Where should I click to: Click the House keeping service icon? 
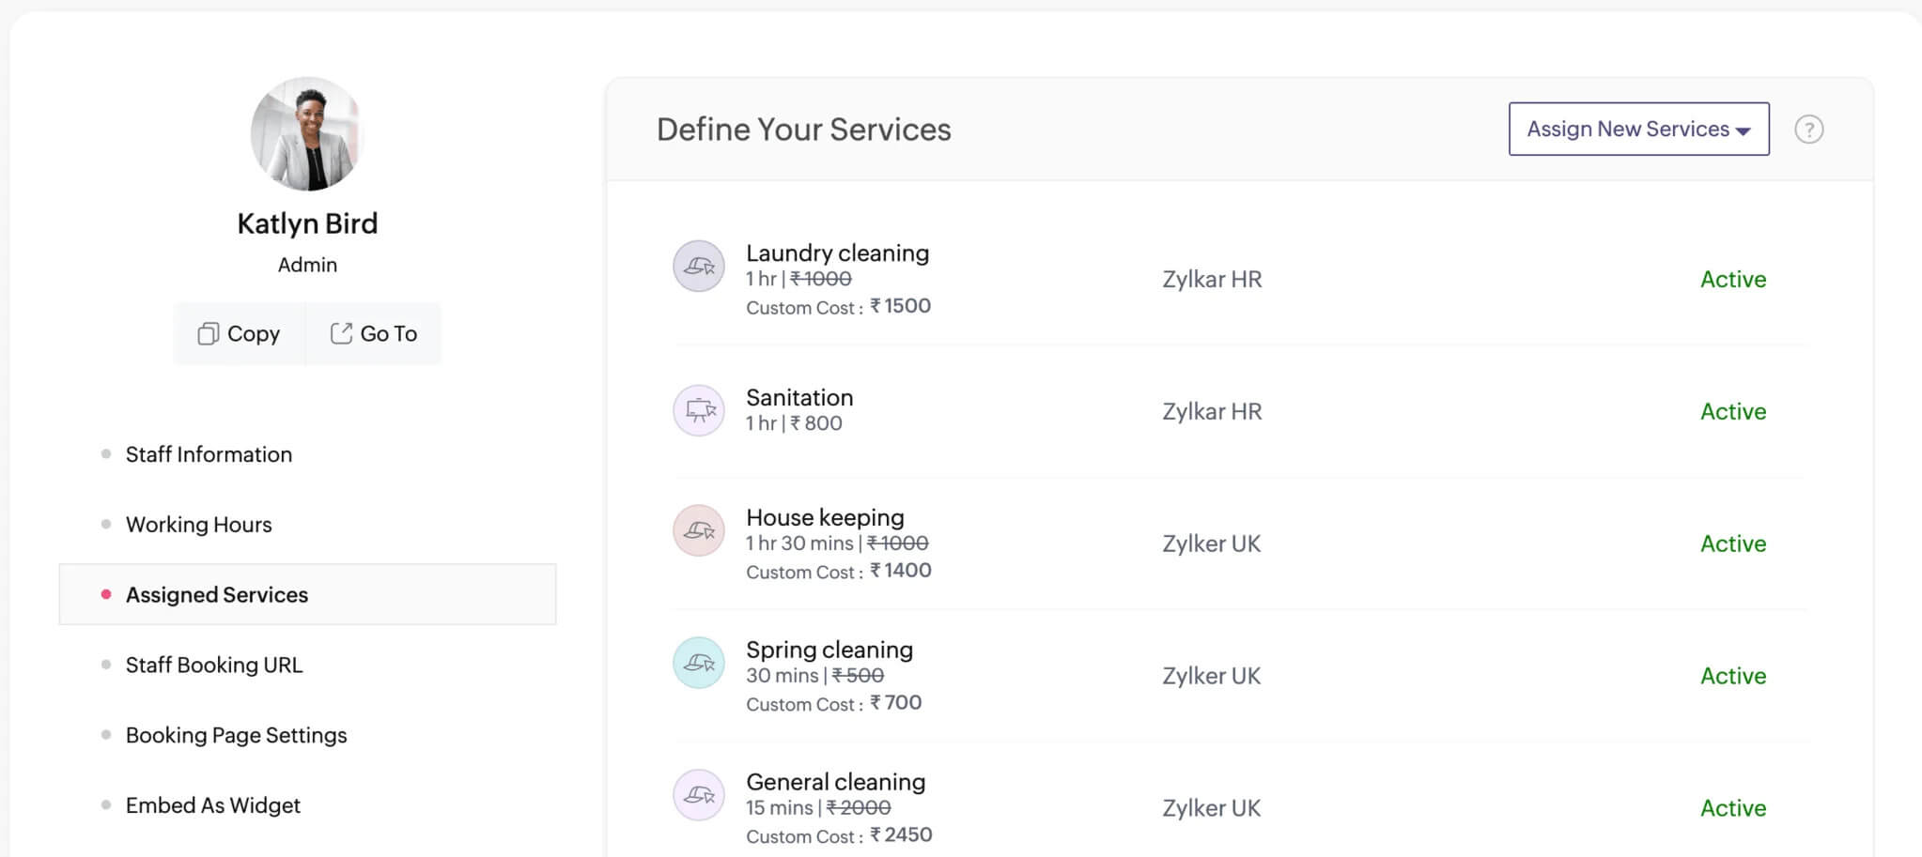(698, 530)
